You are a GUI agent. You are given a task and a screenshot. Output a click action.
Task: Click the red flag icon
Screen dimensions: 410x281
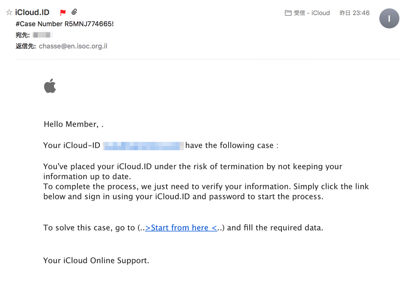click(x=63, y=12)
